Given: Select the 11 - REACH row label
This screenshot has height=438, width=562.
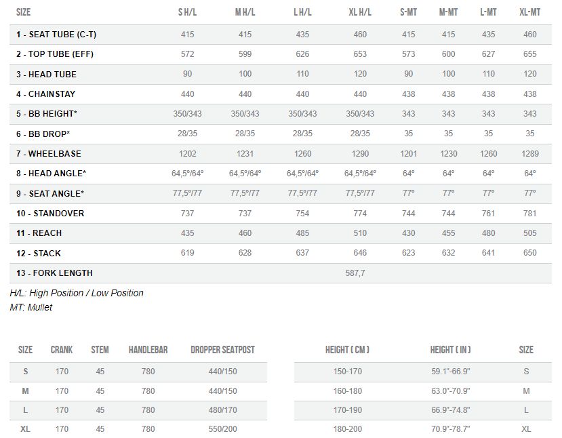Looking at the screenshot, I should (x=39, y=233).
